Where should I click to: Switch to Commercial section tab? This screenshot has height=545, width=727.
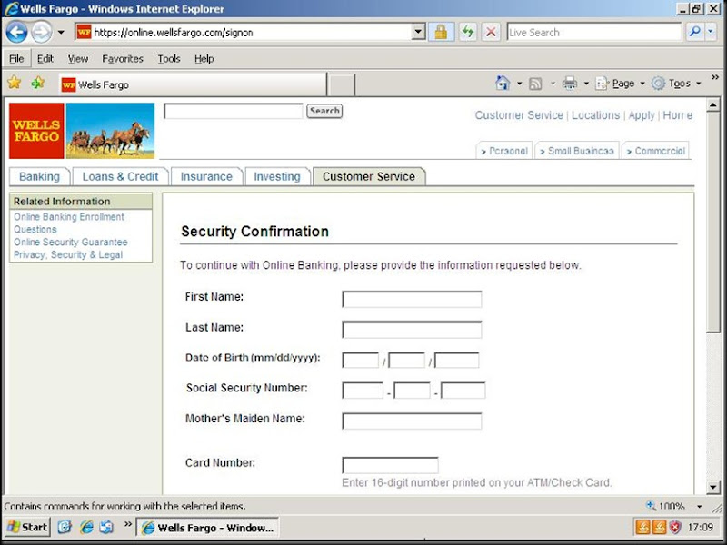pos(655,151)
